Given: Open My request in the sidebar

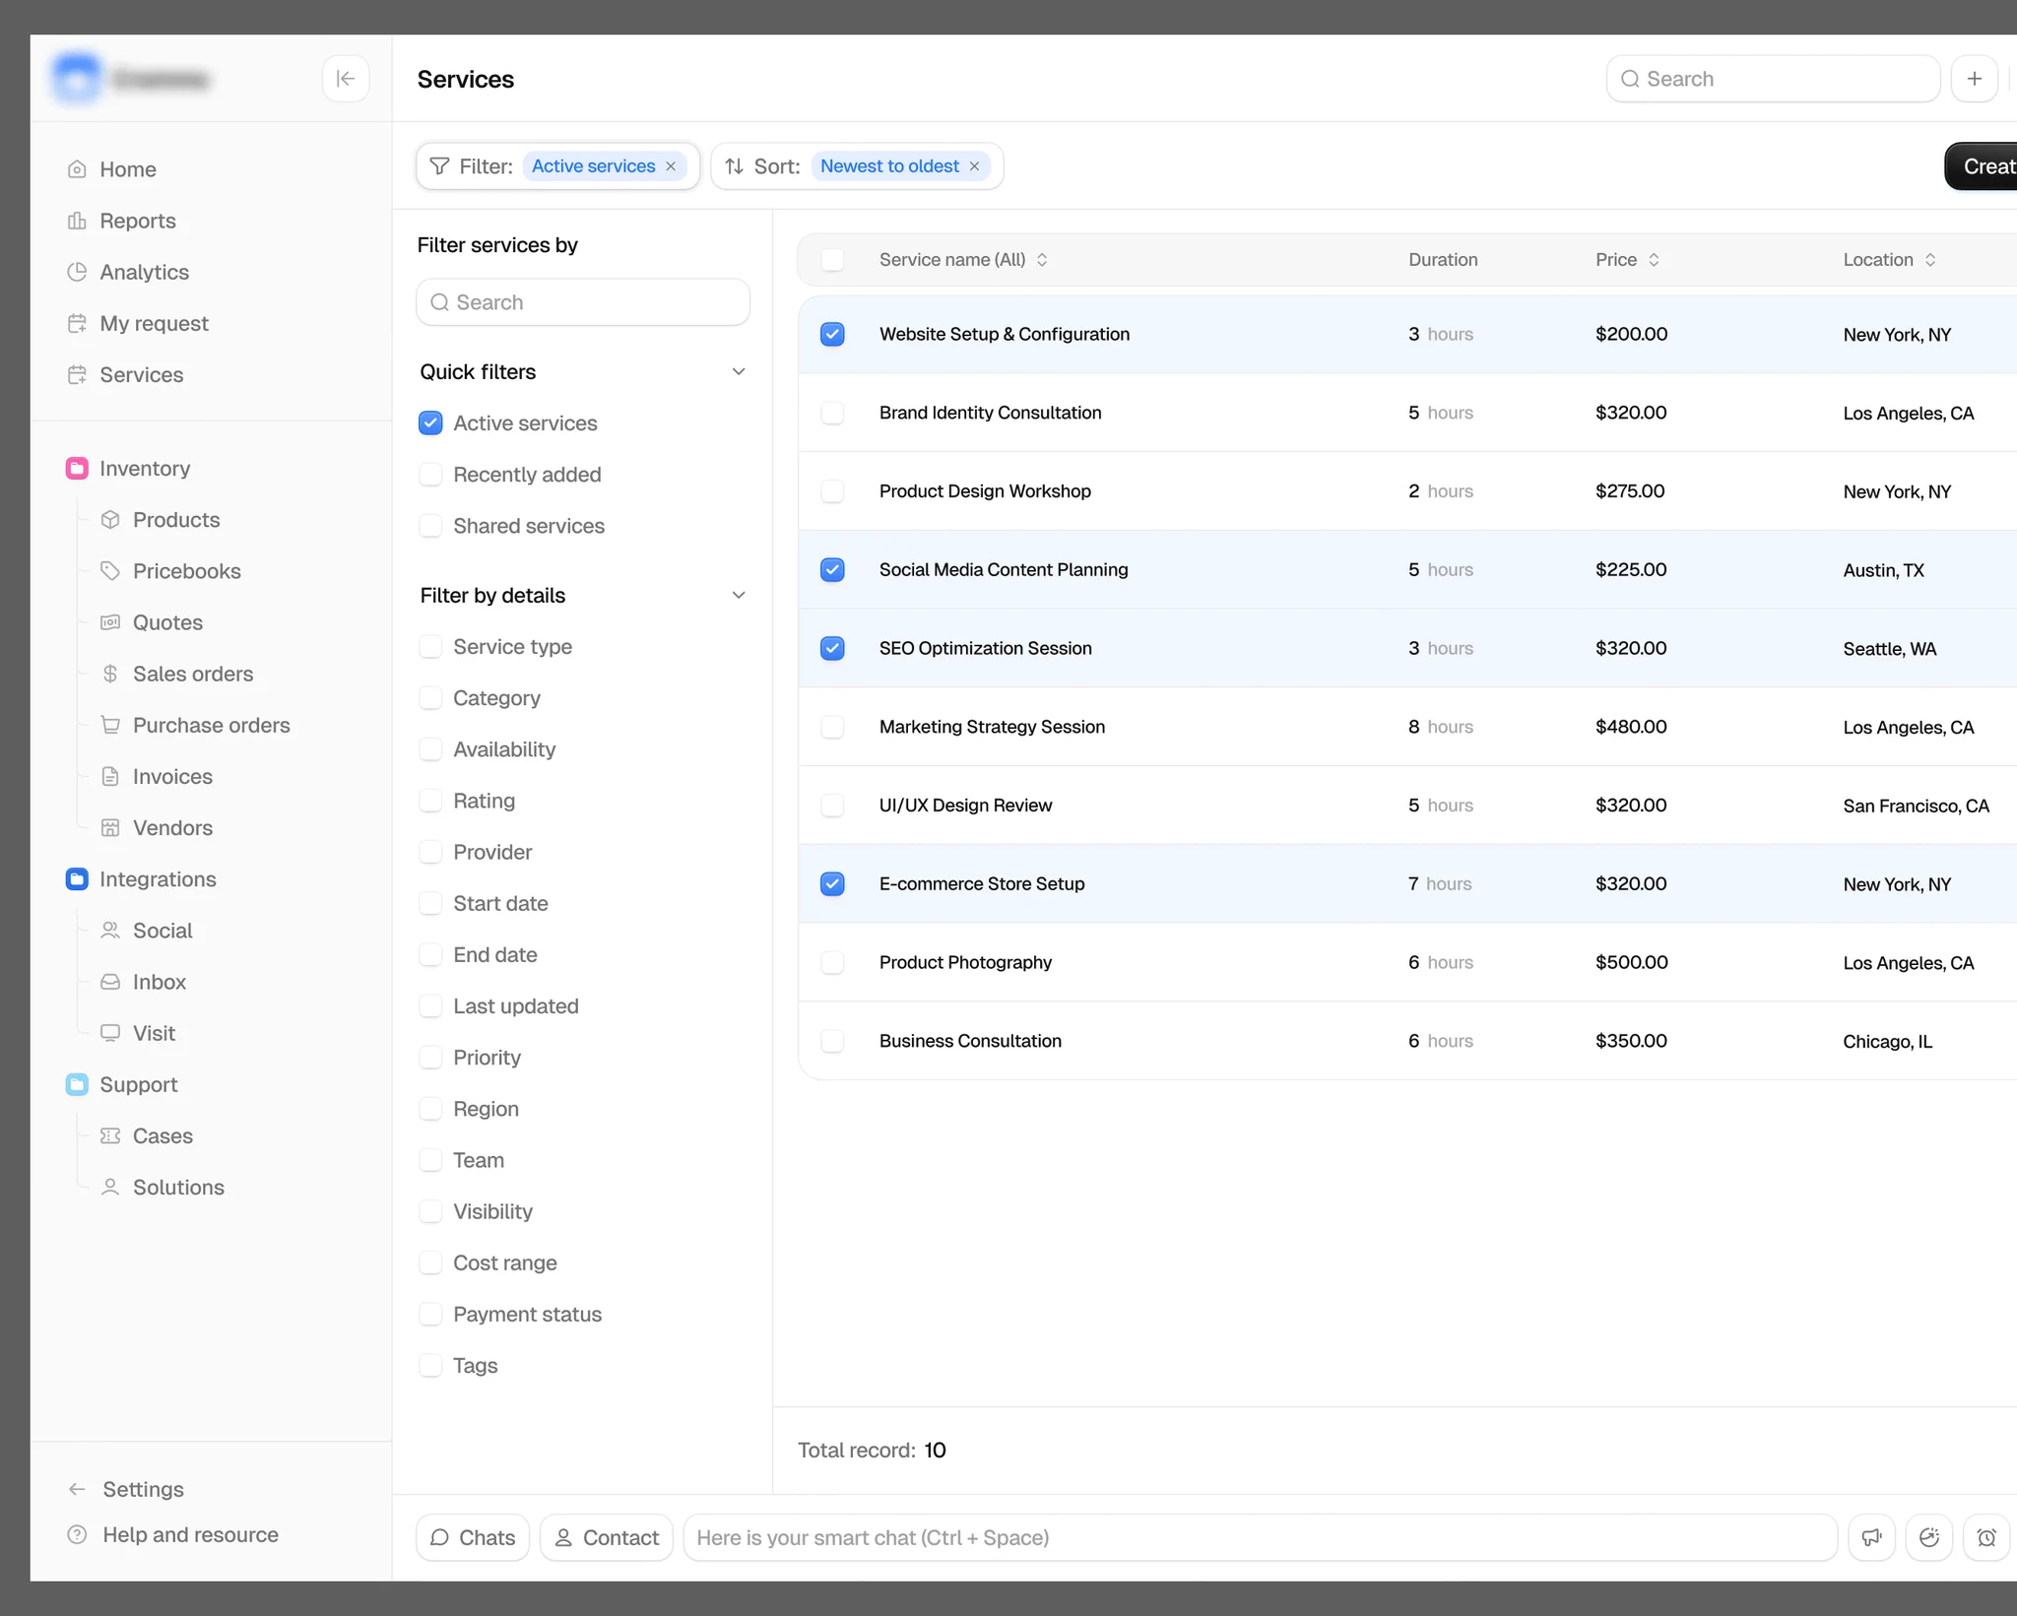Looking at the screenshot, I should tap(138, 323).
